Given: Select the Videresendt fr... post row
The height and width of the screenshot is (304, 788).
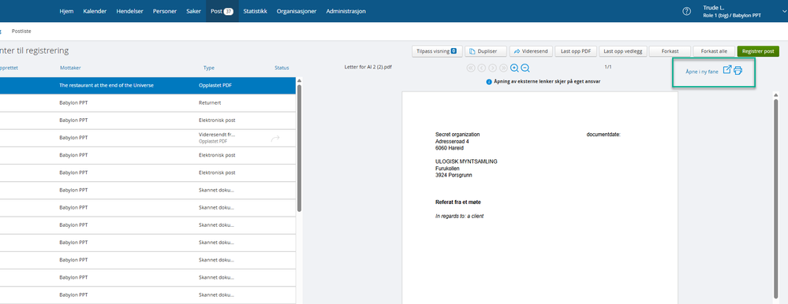Looking at the screenshot, I should tap(148, 138).
